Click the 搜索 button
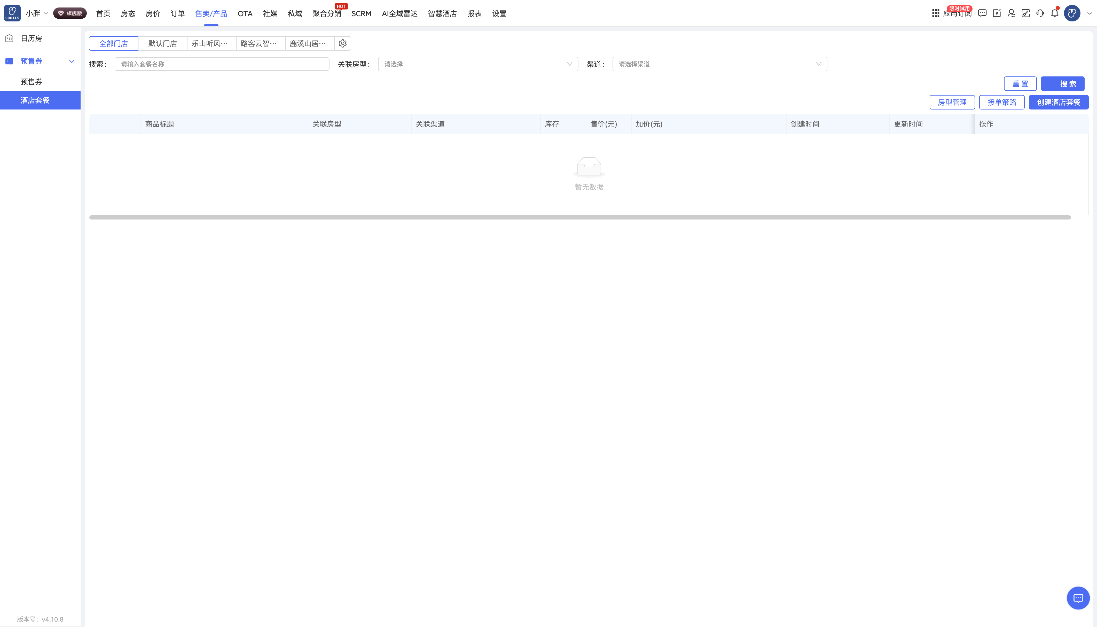The image size is (1097, 627). 1063,84
